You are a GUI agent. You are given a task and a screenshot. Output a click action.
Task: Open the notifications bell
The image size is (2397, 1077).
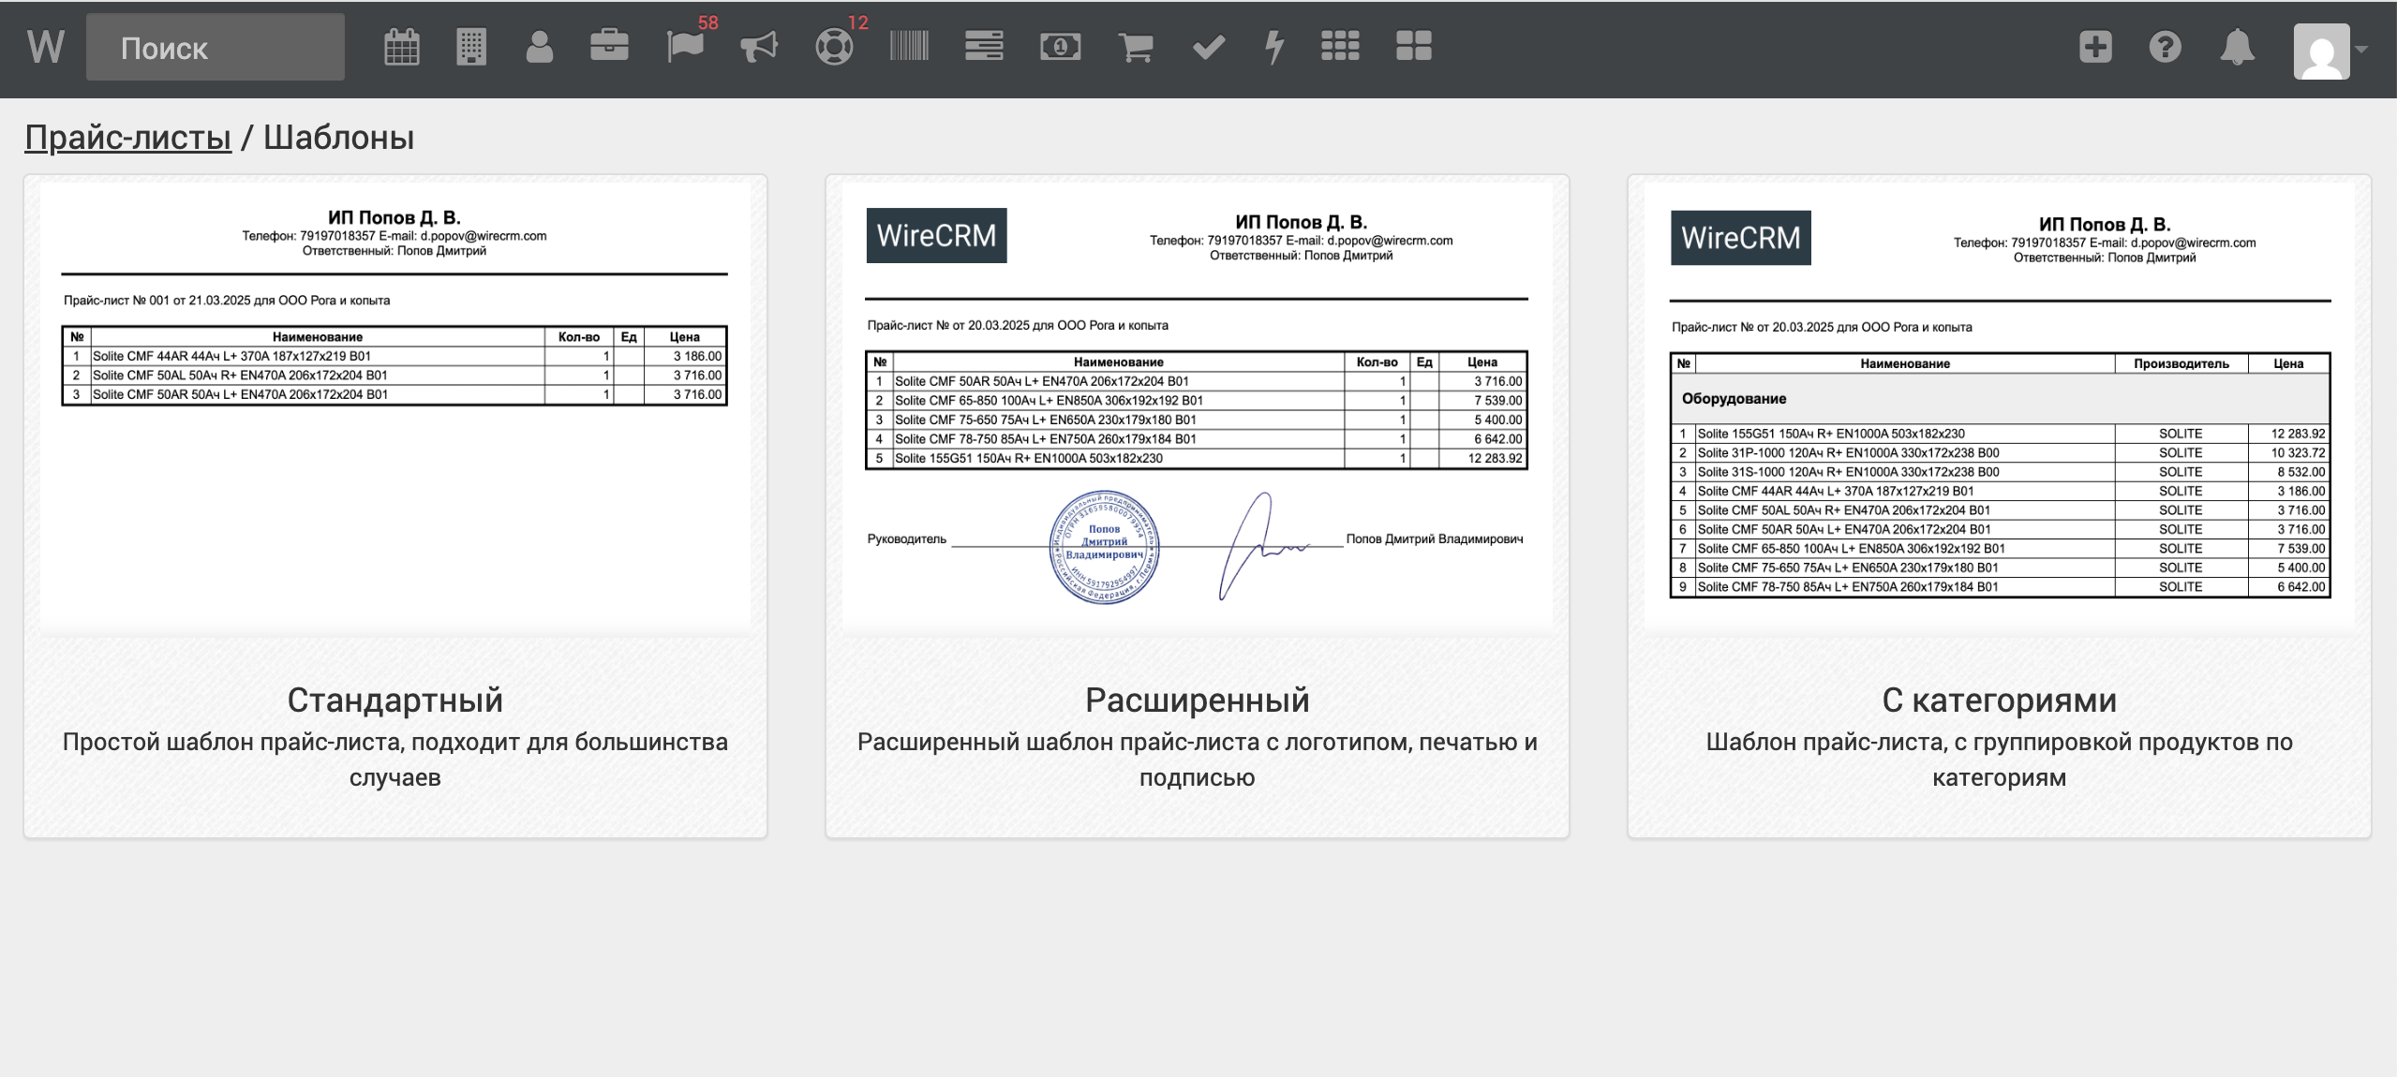[2237, 47]
